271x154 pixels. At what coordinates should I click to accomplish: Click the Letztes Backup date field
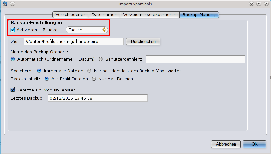(98, 98)
